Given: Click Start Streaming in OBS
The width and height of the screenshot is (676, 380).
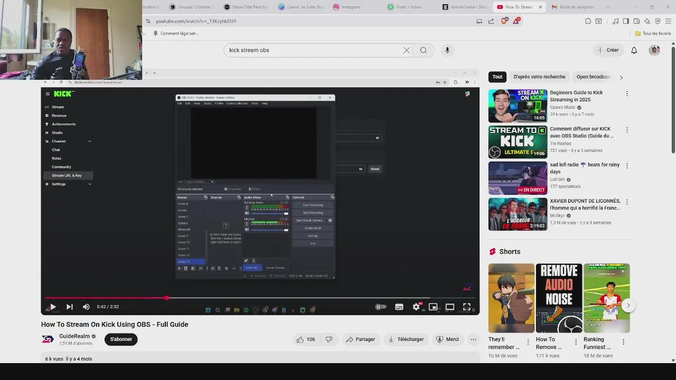Looking at the screenshot, I should coord(313,205).
